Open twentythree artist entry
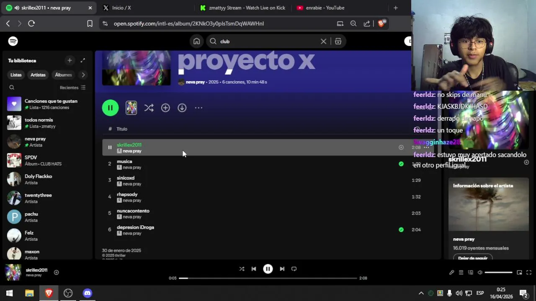 pyautogui.click(x=47, y=198)
